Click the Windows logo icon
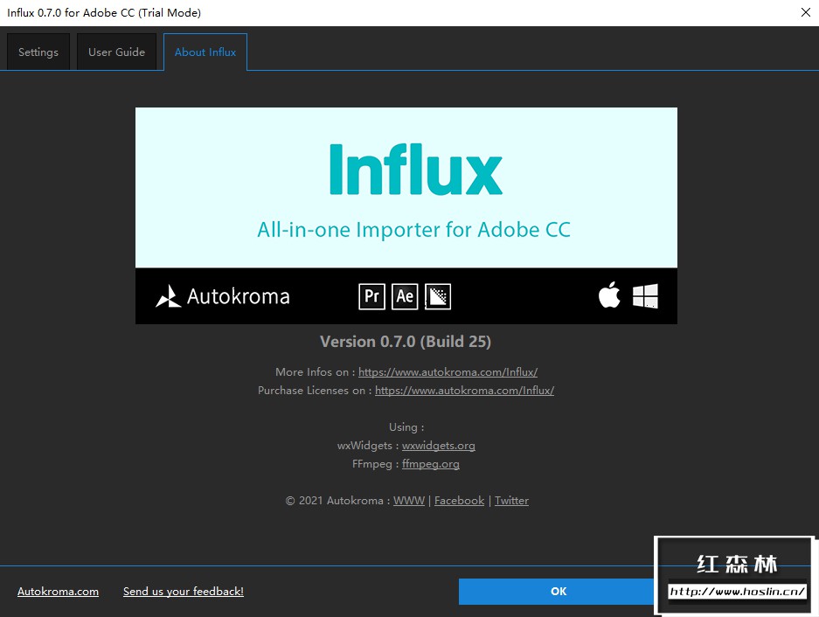 (x=645, y=296)
